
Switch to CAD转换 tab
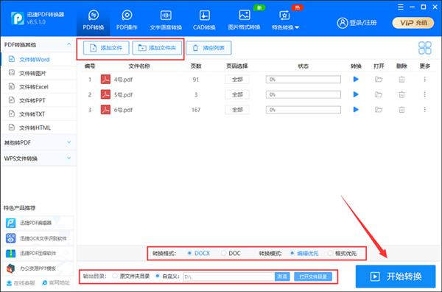(204, 20)
